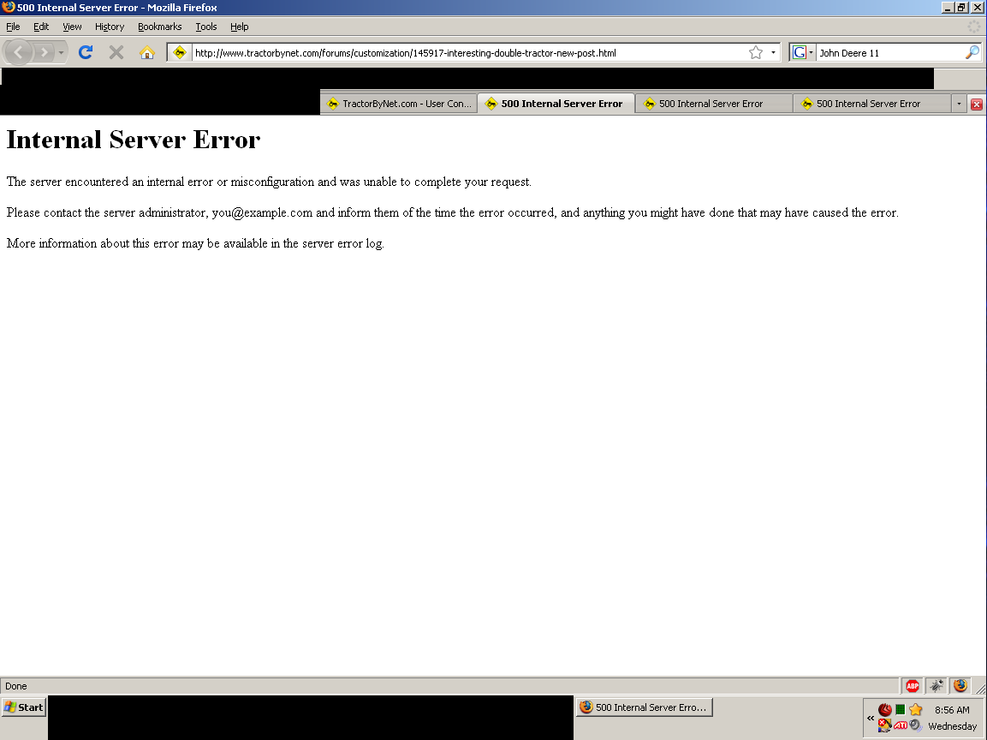
Task: Open the address bar URL history dropdown
Action: pos(773,52)
